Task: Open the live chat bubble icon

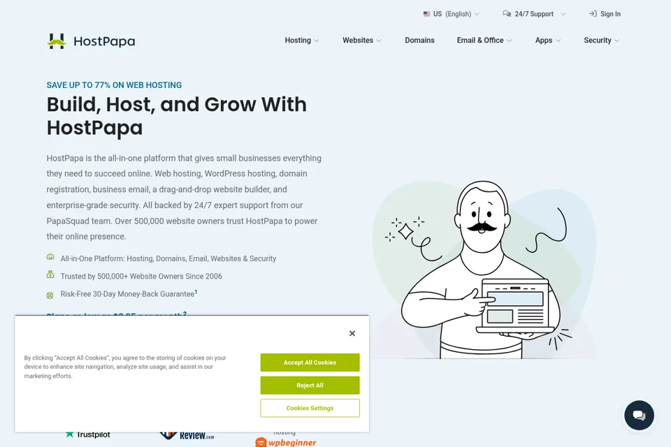Action: point(639,415)
